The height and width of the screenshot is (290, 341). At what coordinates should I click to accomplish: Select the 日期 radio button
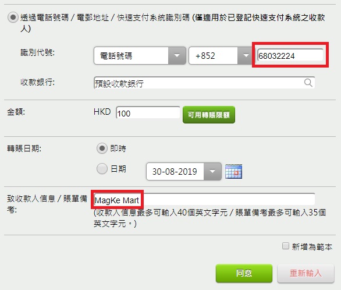click(x=102, y=169)
